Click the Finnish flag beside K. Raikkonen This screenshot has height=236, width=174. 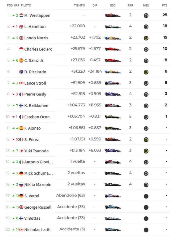pos(21,106)
